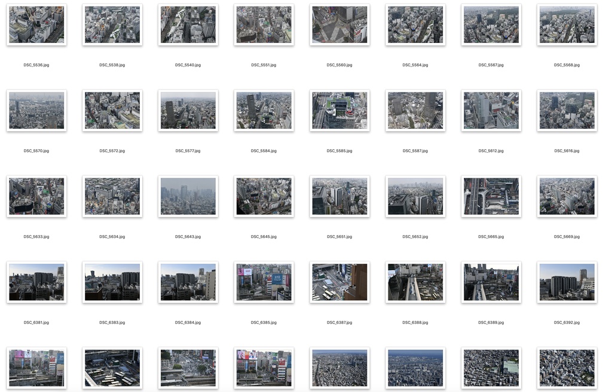This screenshot has height=392, width=612.
Task: Open the red-roof building photo DSC_5585.jpg
Action: [339, 110]
